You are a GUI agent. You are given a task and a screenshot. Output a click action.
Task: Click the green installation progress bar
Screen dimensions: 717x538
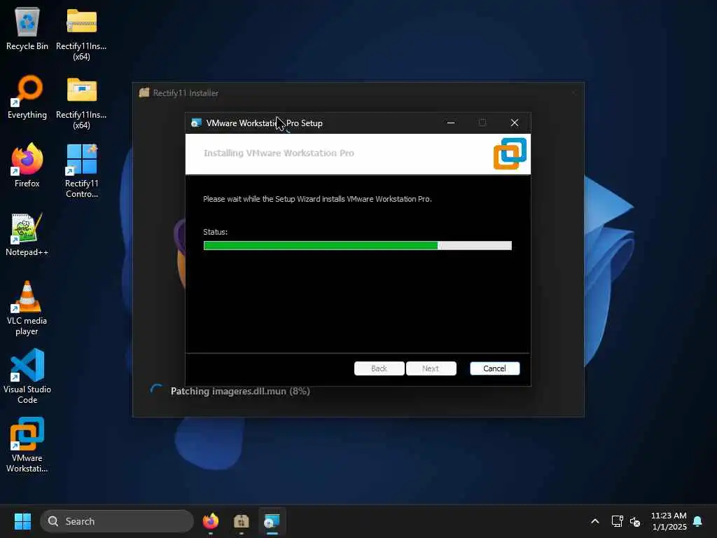(x=358, y=246)
